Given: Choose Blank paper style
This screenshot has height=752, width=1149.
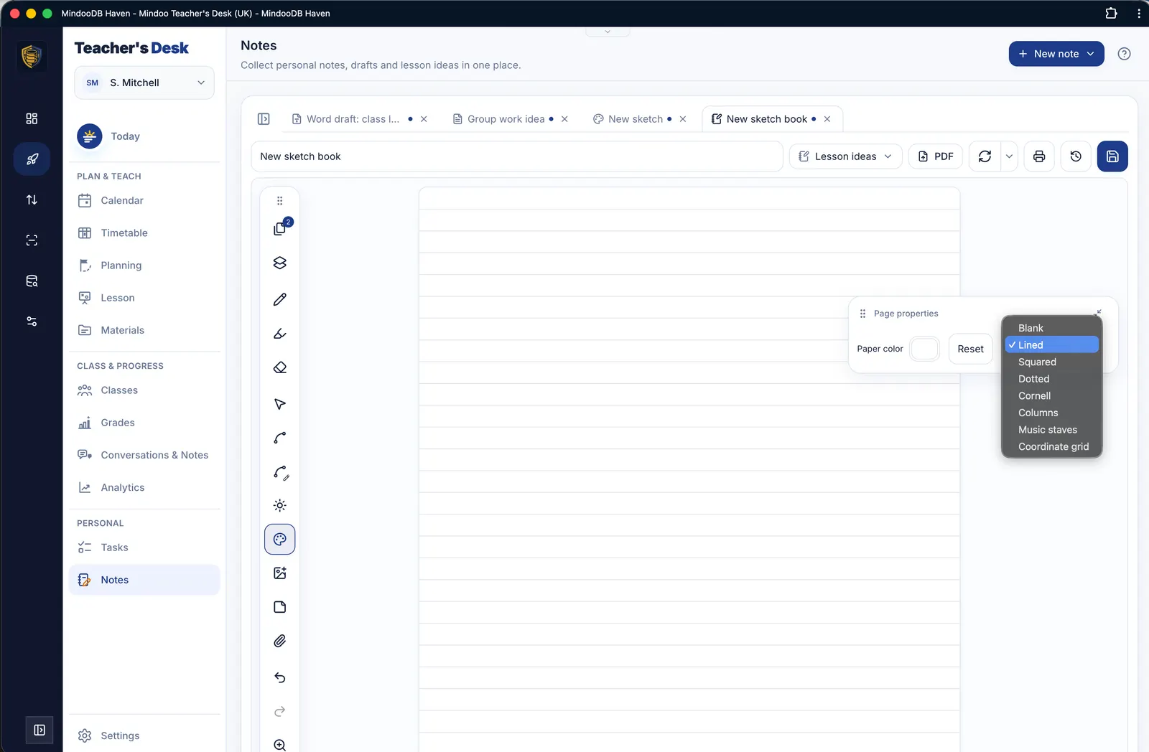Looking at the screenshot, I should tap(1051, 328).
